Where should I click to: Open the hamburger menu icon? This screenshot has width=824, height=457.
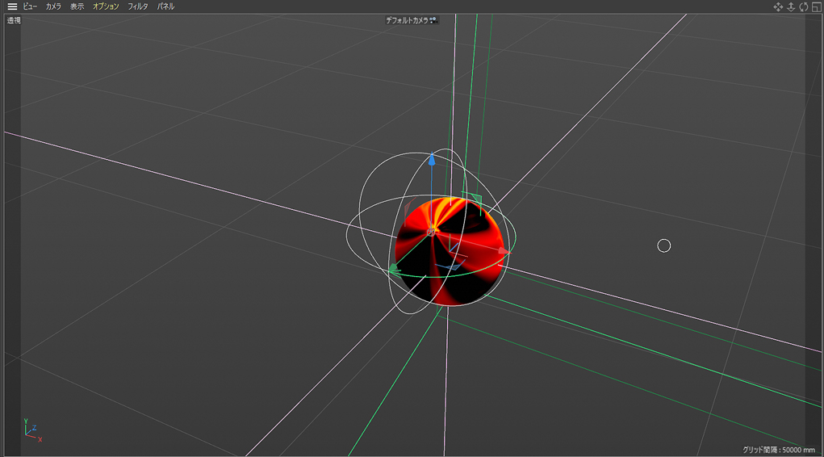coord(12,6)
